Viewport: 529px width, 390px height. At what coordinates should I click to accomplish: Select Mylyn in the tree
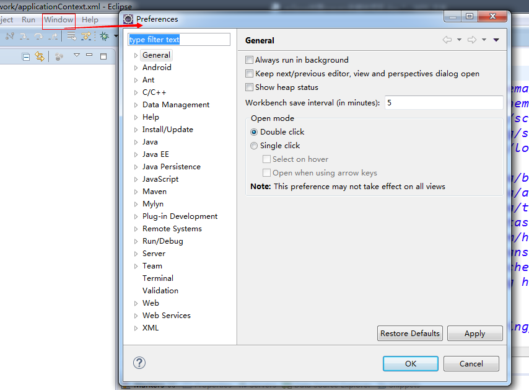coord(153,204)
